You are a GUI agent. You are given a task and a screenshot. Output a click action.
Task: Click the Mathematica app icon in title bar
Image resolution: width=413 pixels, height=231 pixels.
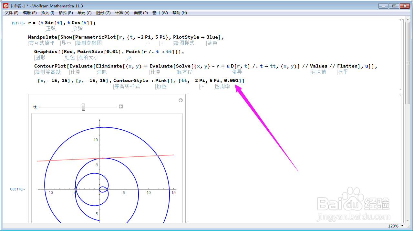pos(5,6)
